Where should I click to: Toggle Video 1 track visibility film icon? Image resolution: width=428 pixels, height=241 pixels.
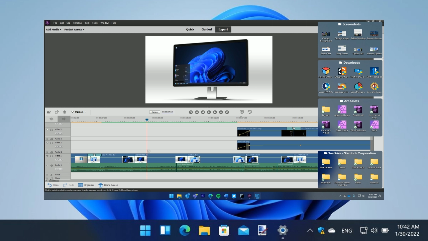coord(51,156)
